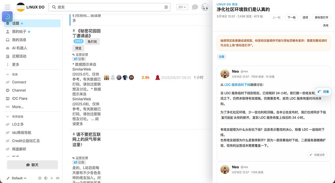Screen dimensions: 335x183
Task: Open the advanced search filter icon
Action: 166,7
